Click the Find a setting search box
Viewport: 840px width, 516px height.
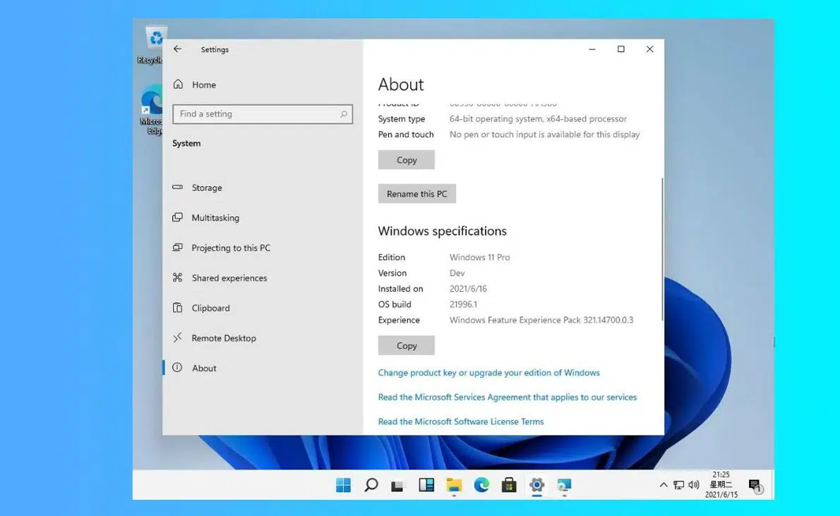click(x=263, y=114)
